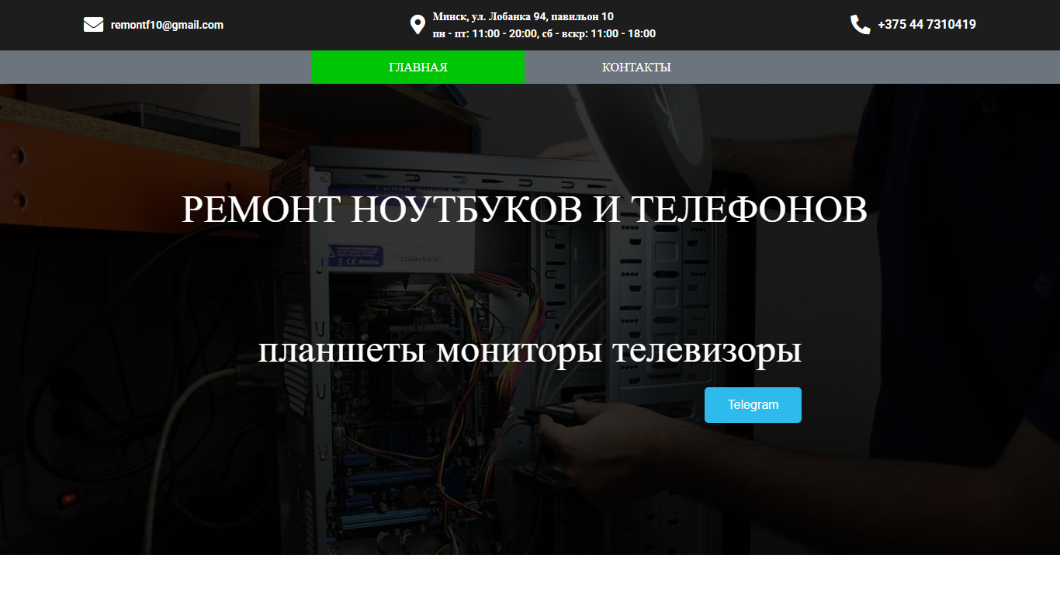
Task: Open the ГЛАВНАЯ menu tab
Action: pos(418,68)
